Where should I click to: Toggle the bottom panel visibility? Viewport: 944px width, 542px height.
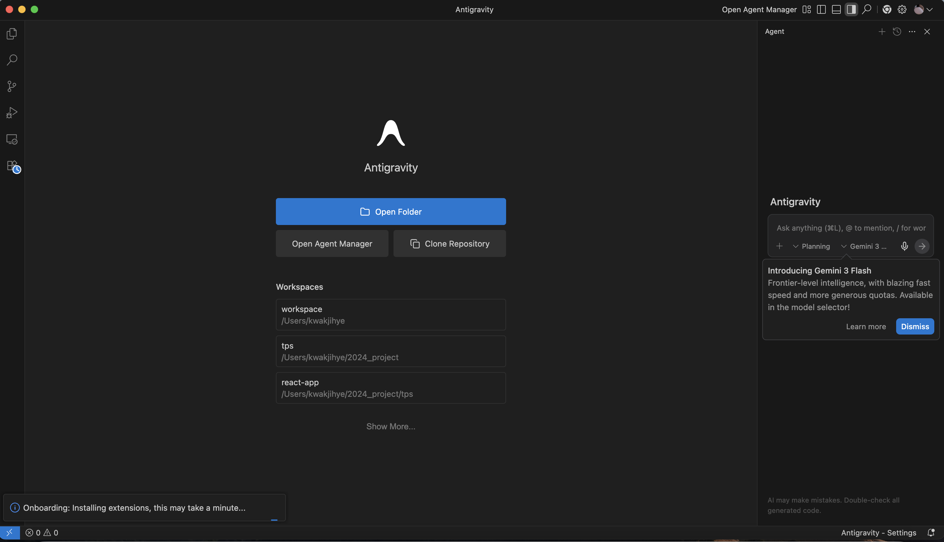point(836,10)
